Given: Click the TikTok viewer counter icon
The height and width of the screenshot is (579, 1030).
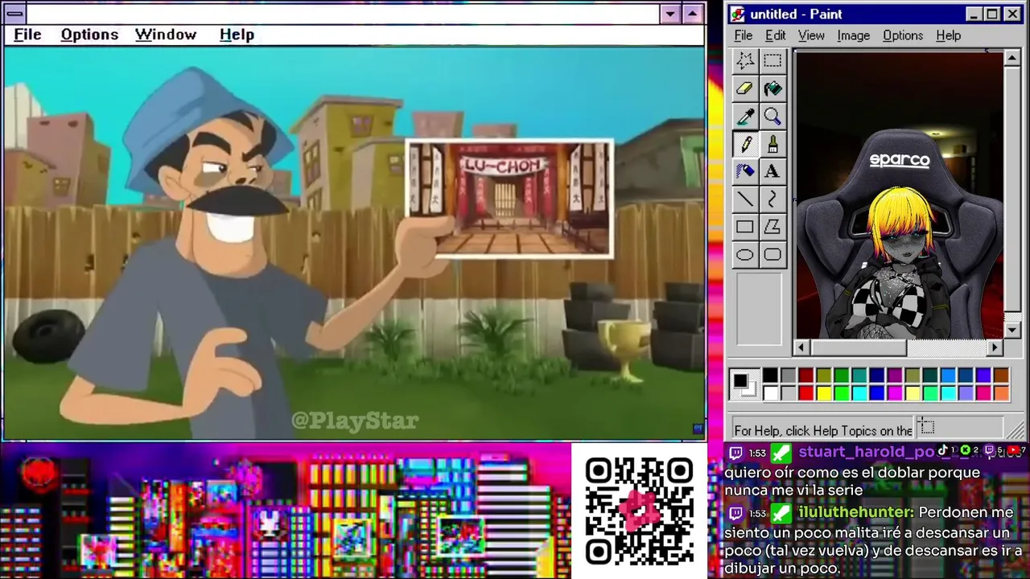Looking at the screenshot, I should [942, 450].
